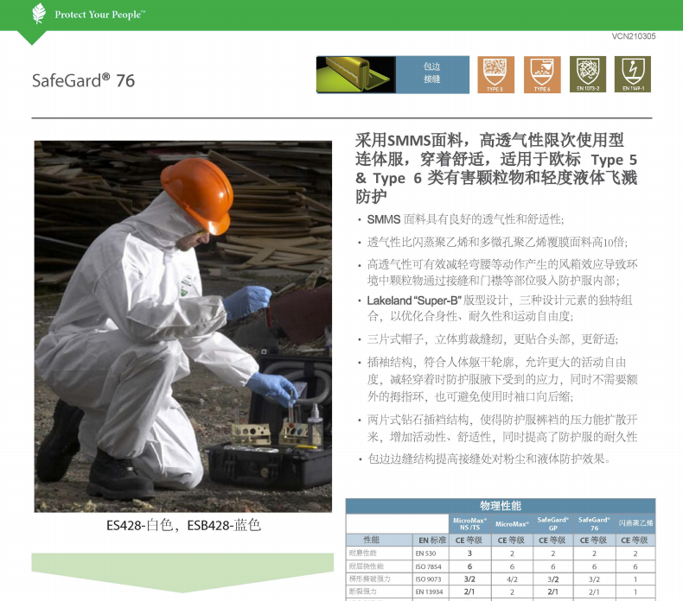Click the light green downward arrow banner
683x601 pixels.
click(182, 572)
